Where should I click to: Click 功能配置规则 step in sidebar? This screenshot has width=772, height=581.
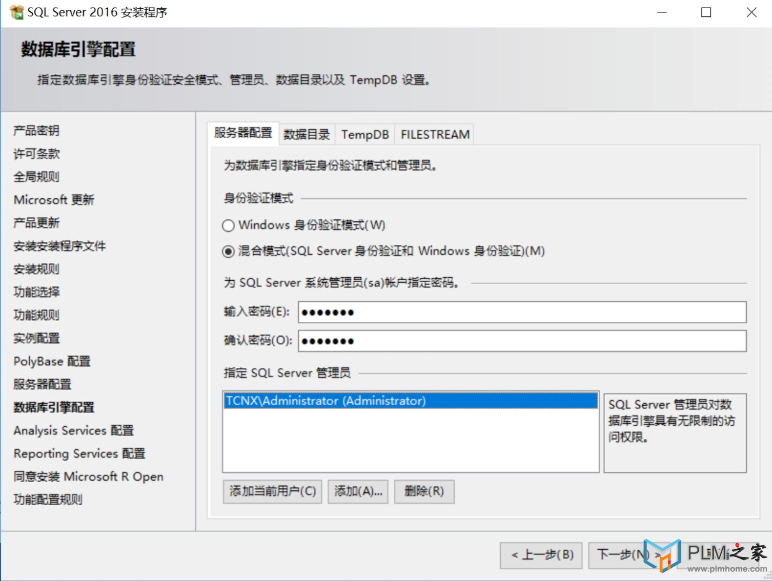tap(48, 500)
